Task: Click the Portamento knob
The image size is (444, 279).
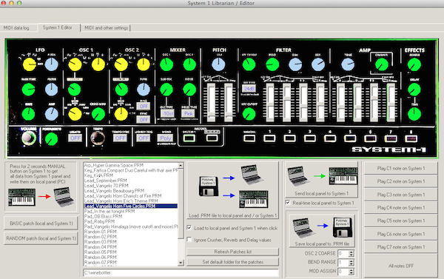Action: point(52,139)
